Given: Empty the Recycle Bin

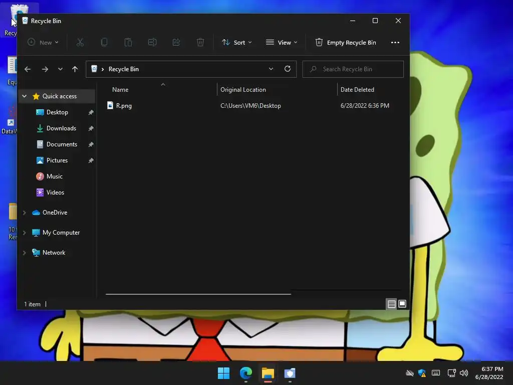Looking at the screenshot, I should [346, 43].
